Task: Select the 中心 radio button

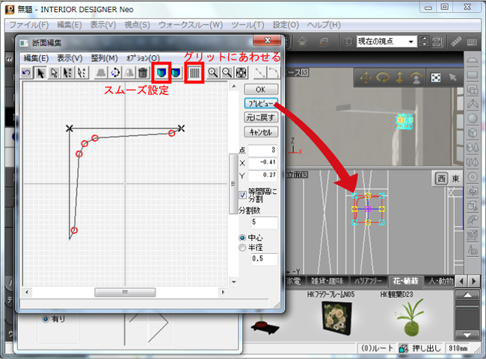Action: 242,237
